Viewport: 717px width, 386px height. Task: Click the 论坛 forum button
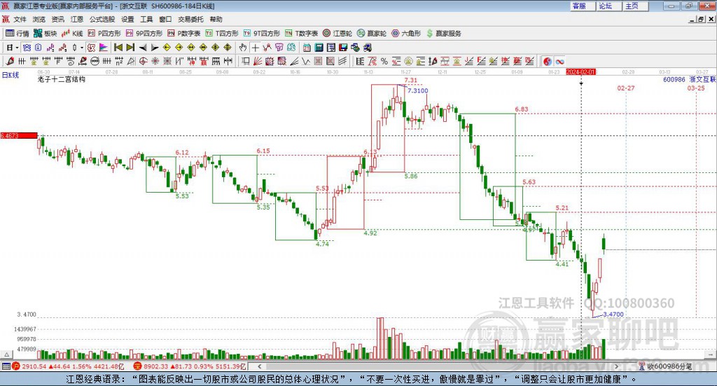click(x=610, y=6)
